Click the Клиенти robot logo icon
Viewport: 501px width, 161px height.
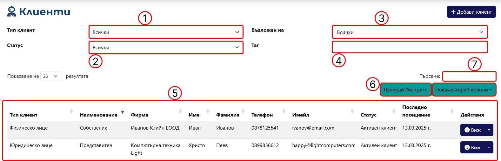(12, 11)
